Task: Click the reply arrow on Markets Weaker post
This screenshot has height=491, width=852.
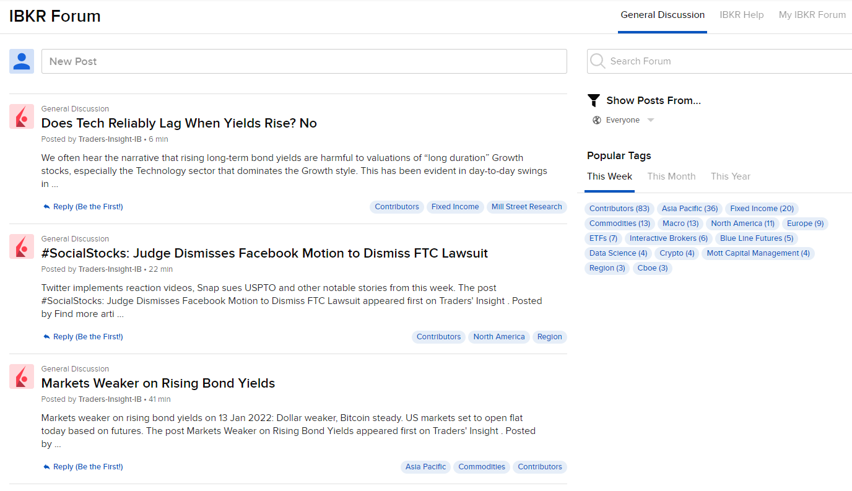Action: [46, 466]
